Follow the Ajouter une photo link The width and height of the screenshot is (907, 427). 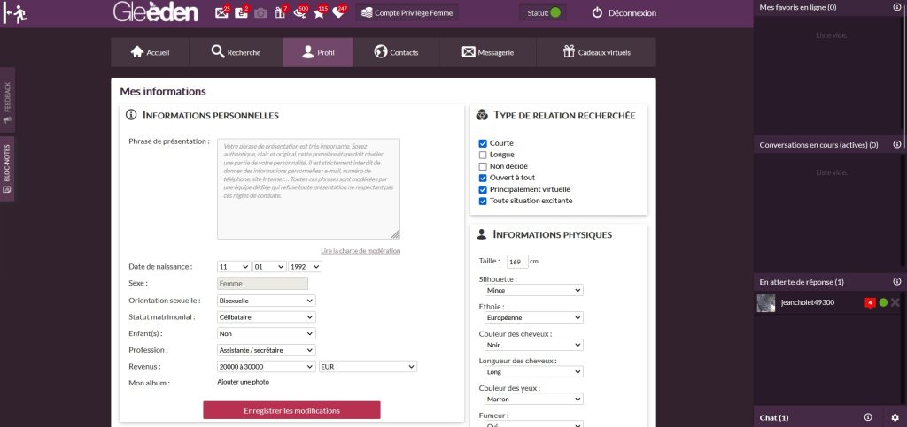[243, 382]
